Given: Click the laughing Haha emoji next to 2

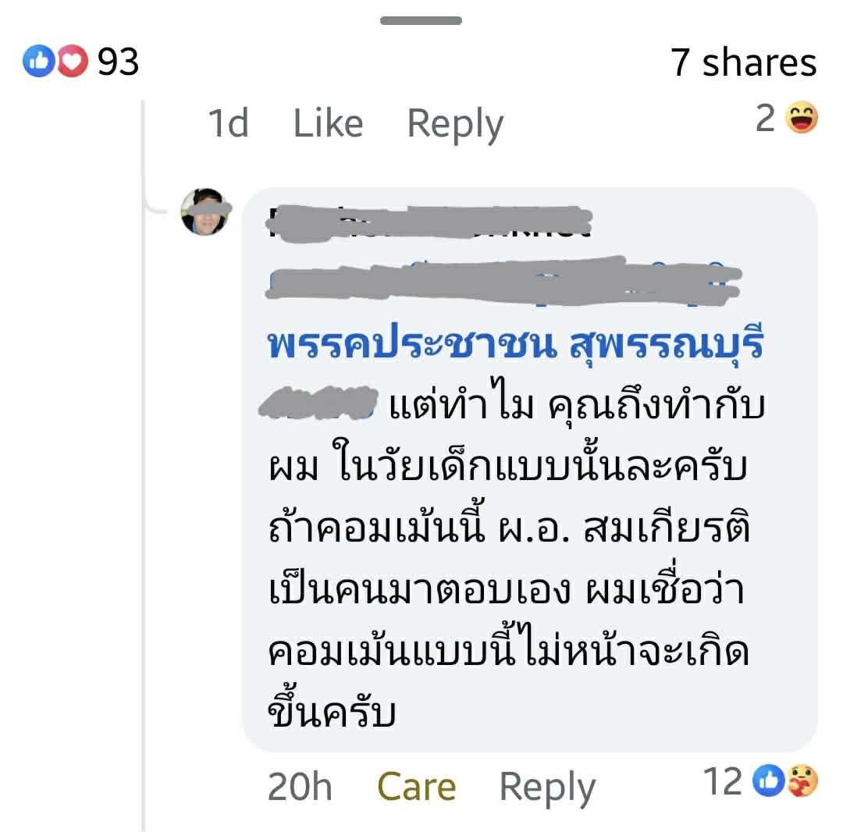Looking at the screenshot, I should pos(801,119).
